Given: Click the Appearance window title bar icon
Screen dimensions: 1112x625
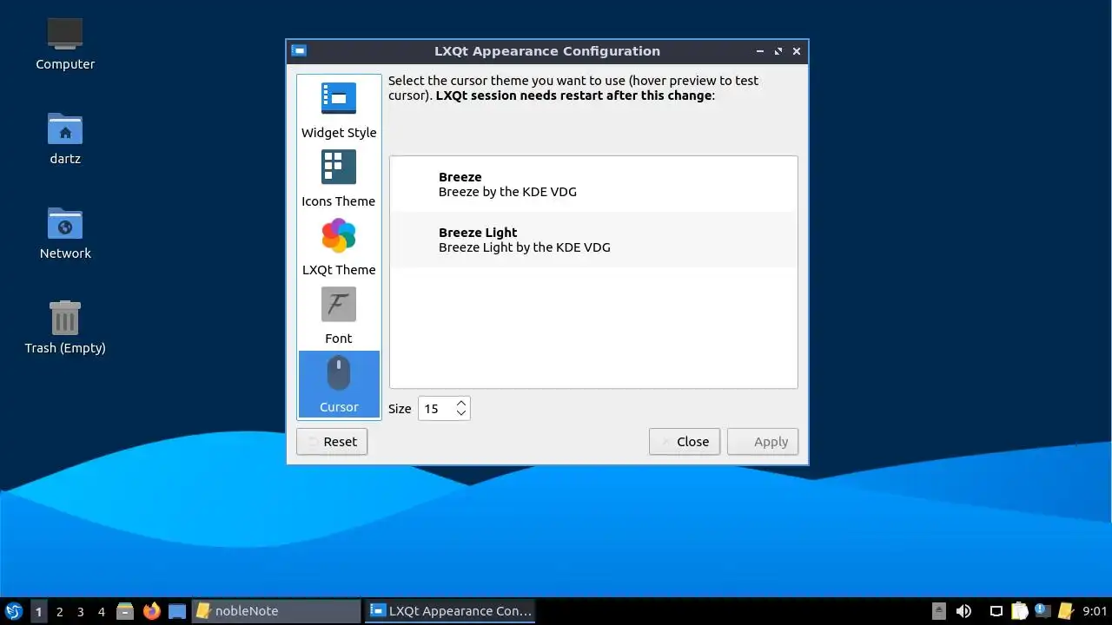Looking at the screenshot, I should click(299, 51).
